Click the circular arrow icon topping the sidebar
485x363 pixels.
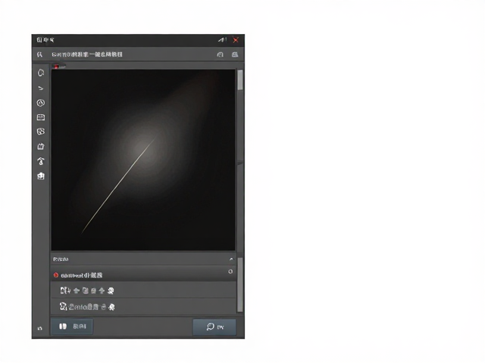[41, 73]
